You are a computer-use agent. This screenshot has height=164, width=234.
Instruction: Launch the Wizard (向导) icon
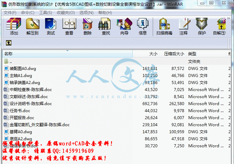124,24
